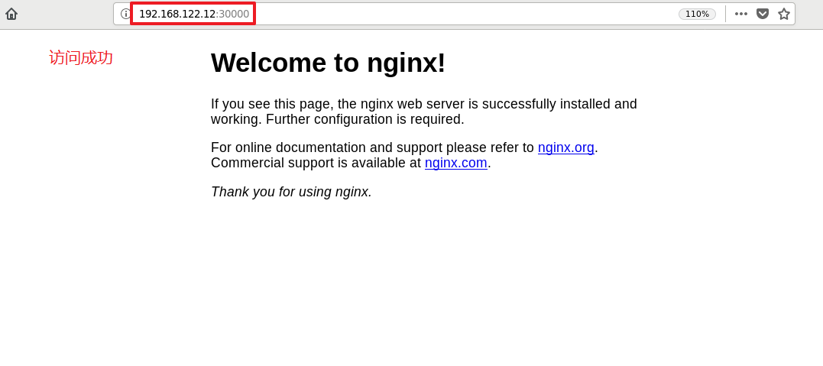This screenshot has width=823, height=366.
Task: Follow the nginx.com commercial support link
Action: pos(456,163)
